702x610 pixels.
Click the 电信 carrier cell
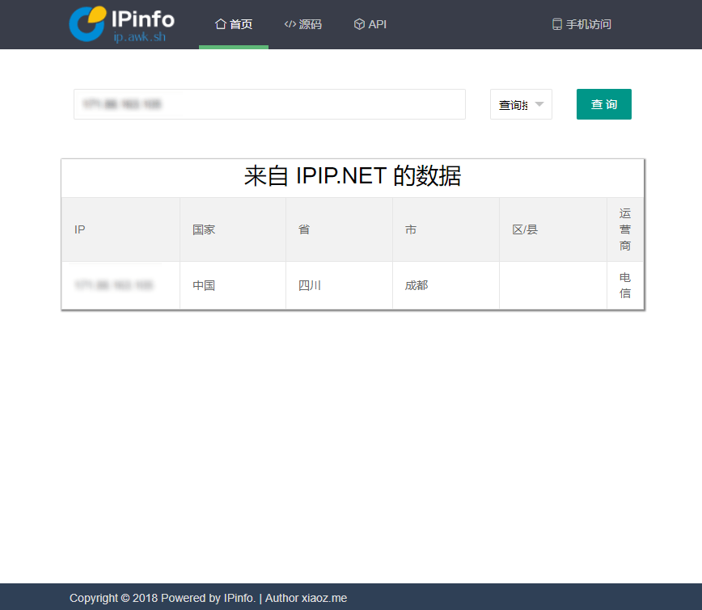tap(625, 285)
